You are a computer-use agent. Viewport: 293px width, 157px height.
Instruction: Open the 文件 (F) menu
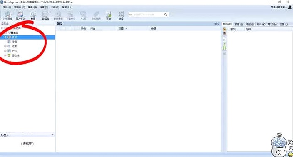(7, 7)
